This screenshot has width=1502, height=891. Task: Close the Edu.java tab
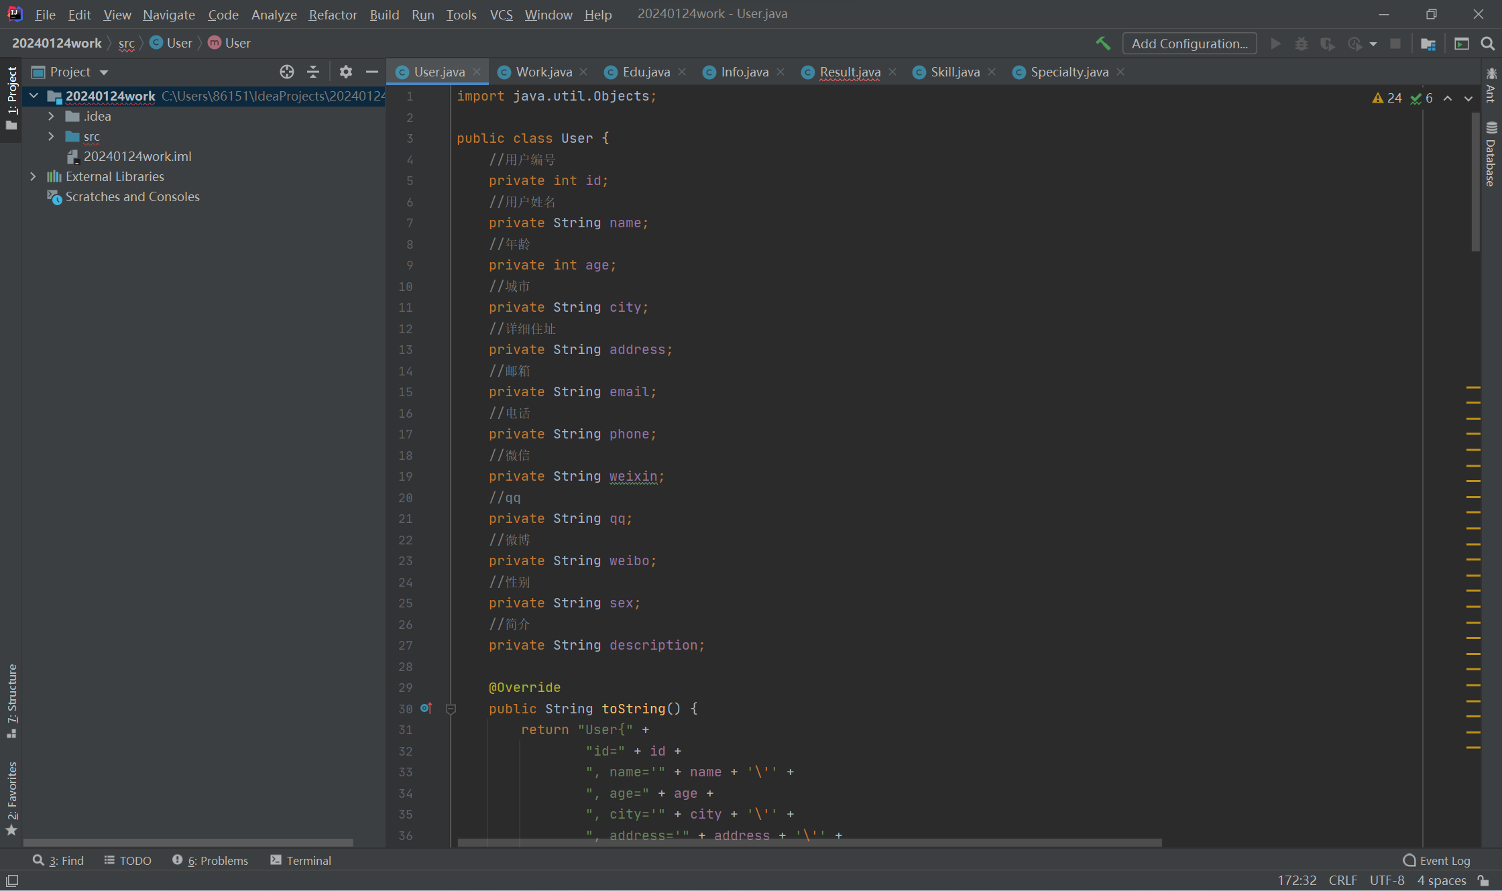tap(682, 72)
